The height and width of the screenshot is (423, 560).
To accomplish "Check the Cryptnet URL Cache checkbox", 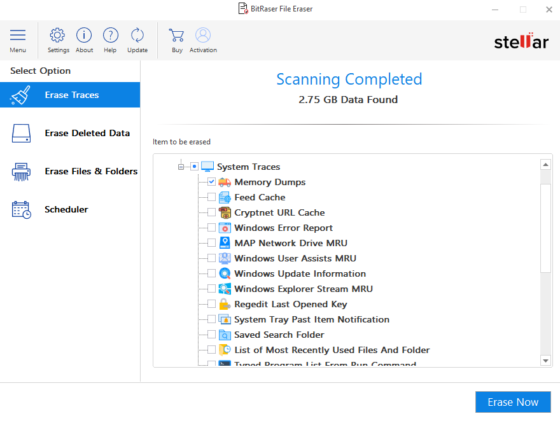I will 211,212.
